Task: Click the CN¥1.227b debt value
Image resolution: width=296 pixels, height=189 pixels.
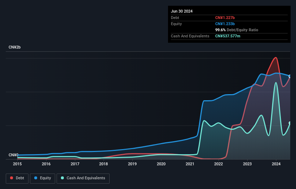Action: (225, 18)
